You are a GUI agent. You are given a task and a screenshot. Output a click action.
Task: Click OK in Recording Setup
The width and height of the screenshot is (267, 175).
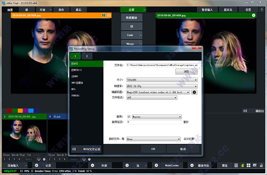[x=153, y=149]
